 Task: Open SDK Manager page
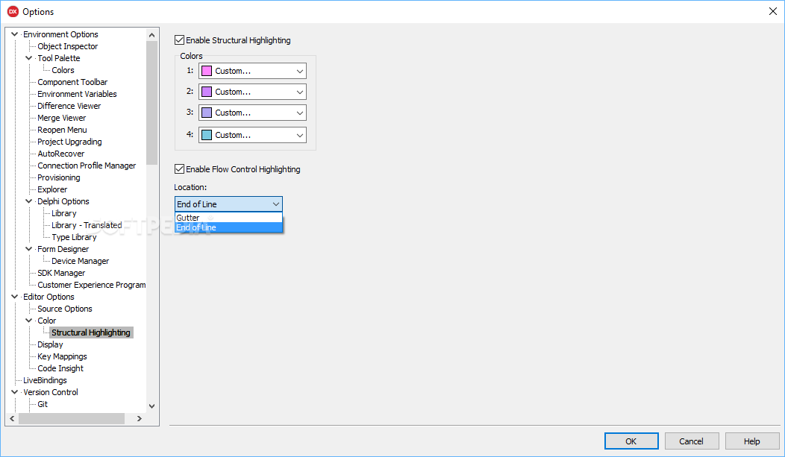61,273
